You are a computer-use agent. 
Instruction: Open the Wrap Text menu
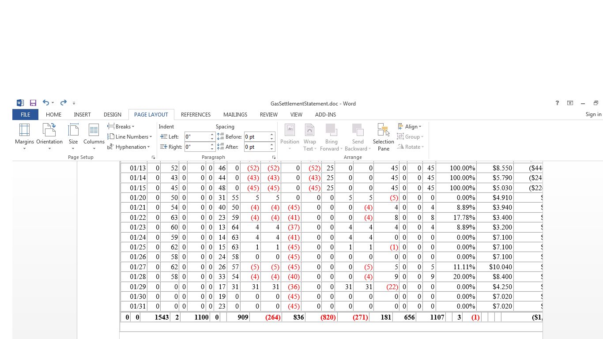pyautogui.click(x=310, y=136)
